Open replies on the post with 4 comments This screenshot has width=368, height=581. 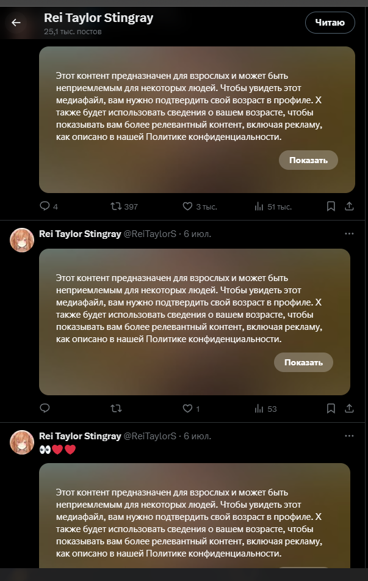[x=45, y=206]
